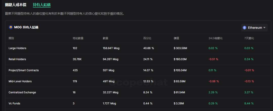Open the Ethereum chain dropdown
Viewport: 273px width, 111px height.
point(254,28)
